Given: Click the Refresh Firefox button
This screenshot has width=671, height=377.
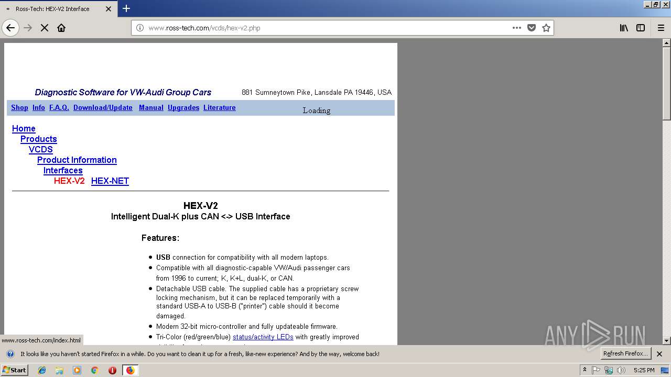Looking at the screenshot, I should tap(625, 353).
